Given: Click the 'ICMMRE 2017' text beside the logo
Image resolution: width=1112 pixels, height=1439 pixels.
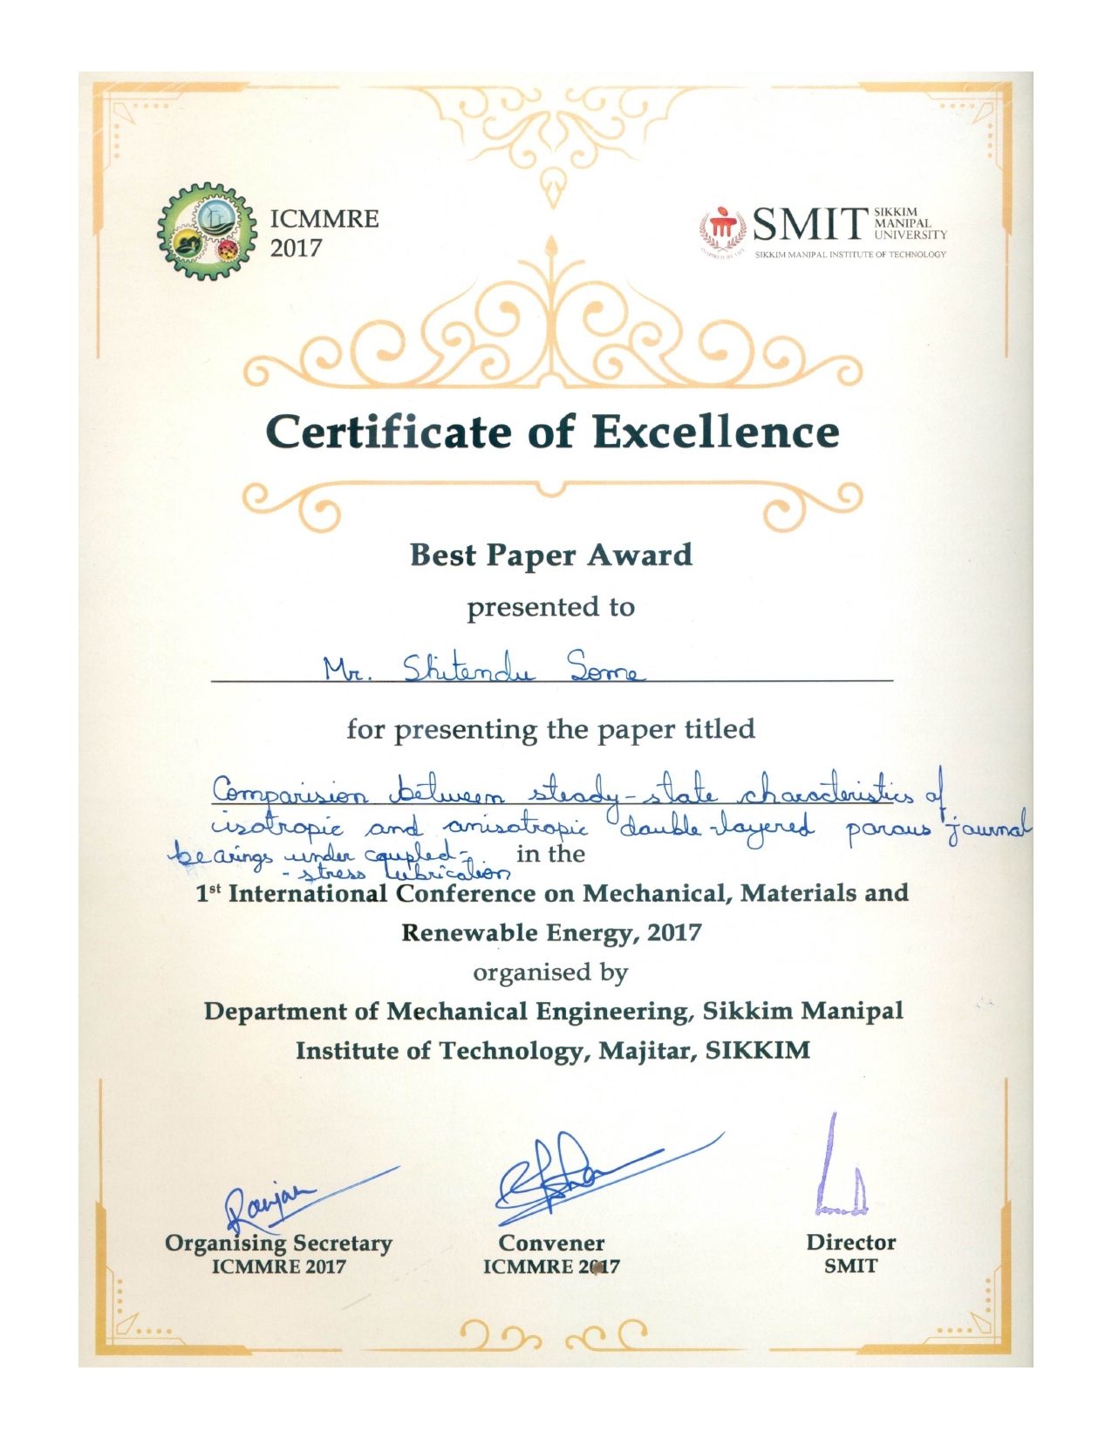Looking at the screenshot, I should pos(324,234).
